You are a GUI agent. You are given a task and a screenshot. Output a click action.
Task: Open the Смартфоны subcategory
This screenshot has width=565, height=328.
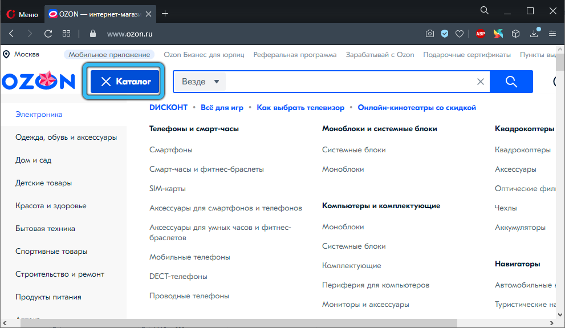tap(171, 150)
